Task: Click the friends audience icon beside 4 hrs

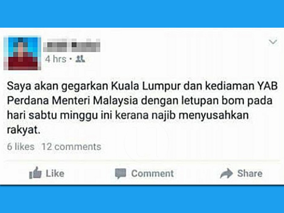Action: [80, 59]
